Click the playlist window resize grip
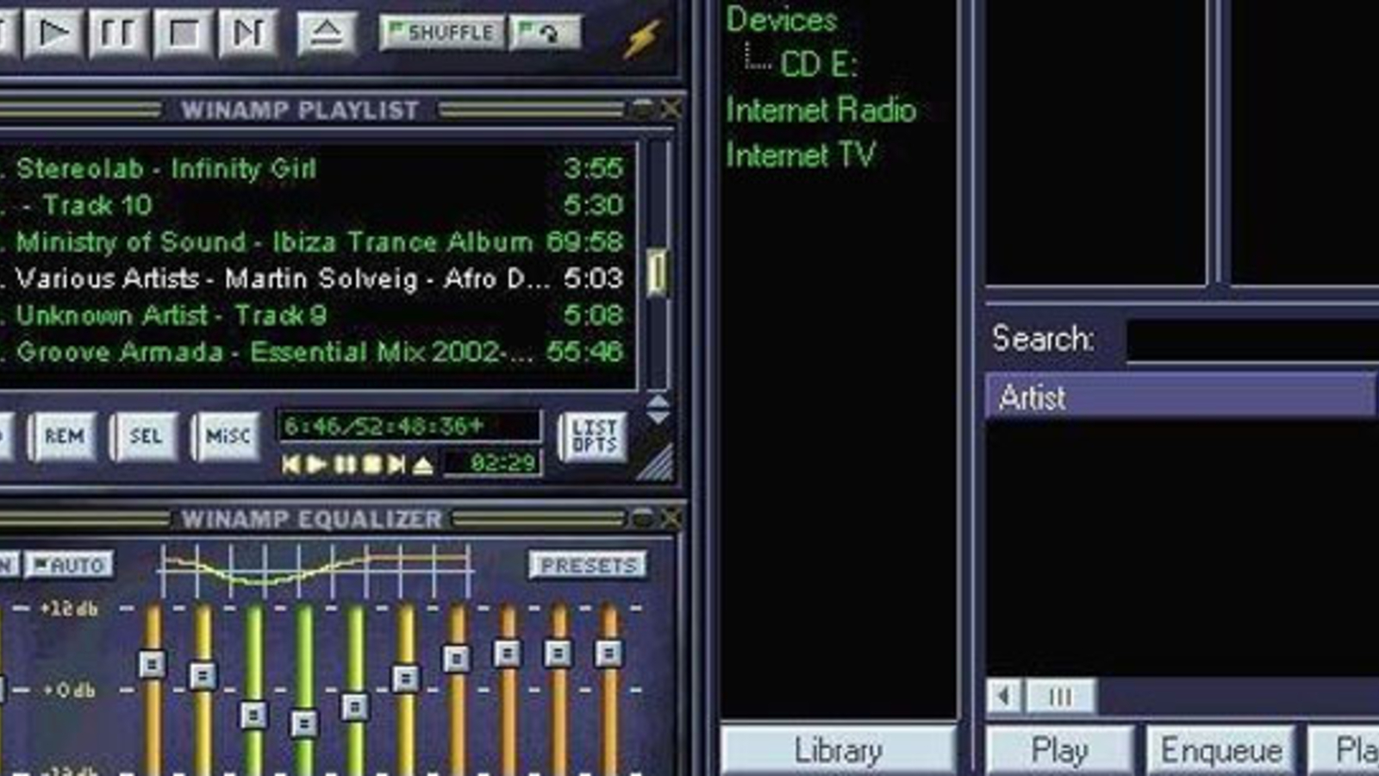 (656, 462)
